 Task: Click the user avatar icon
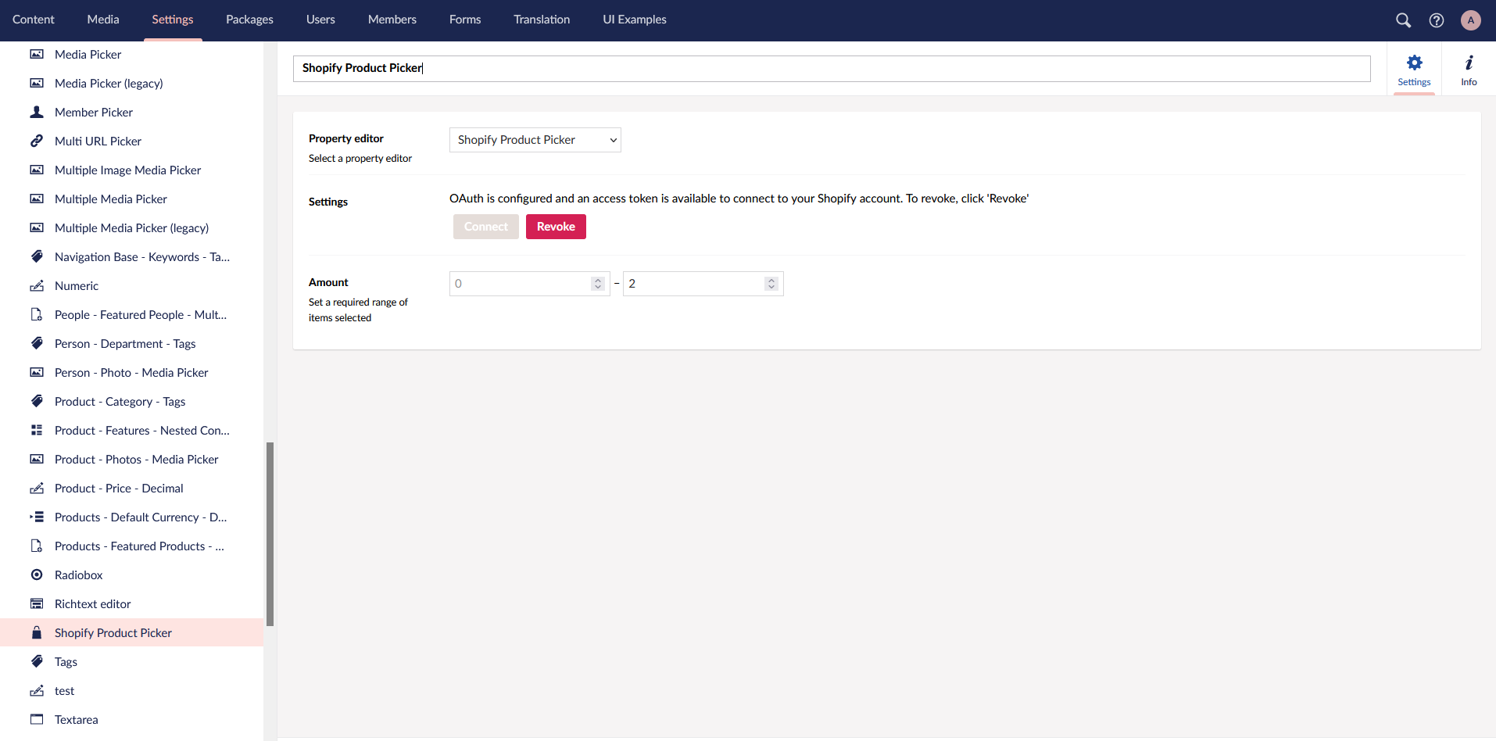click(1470, 20)
